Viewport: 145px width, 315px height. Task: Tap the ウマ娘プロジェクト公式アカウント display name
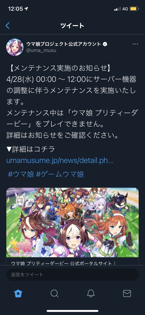[64, 44]
